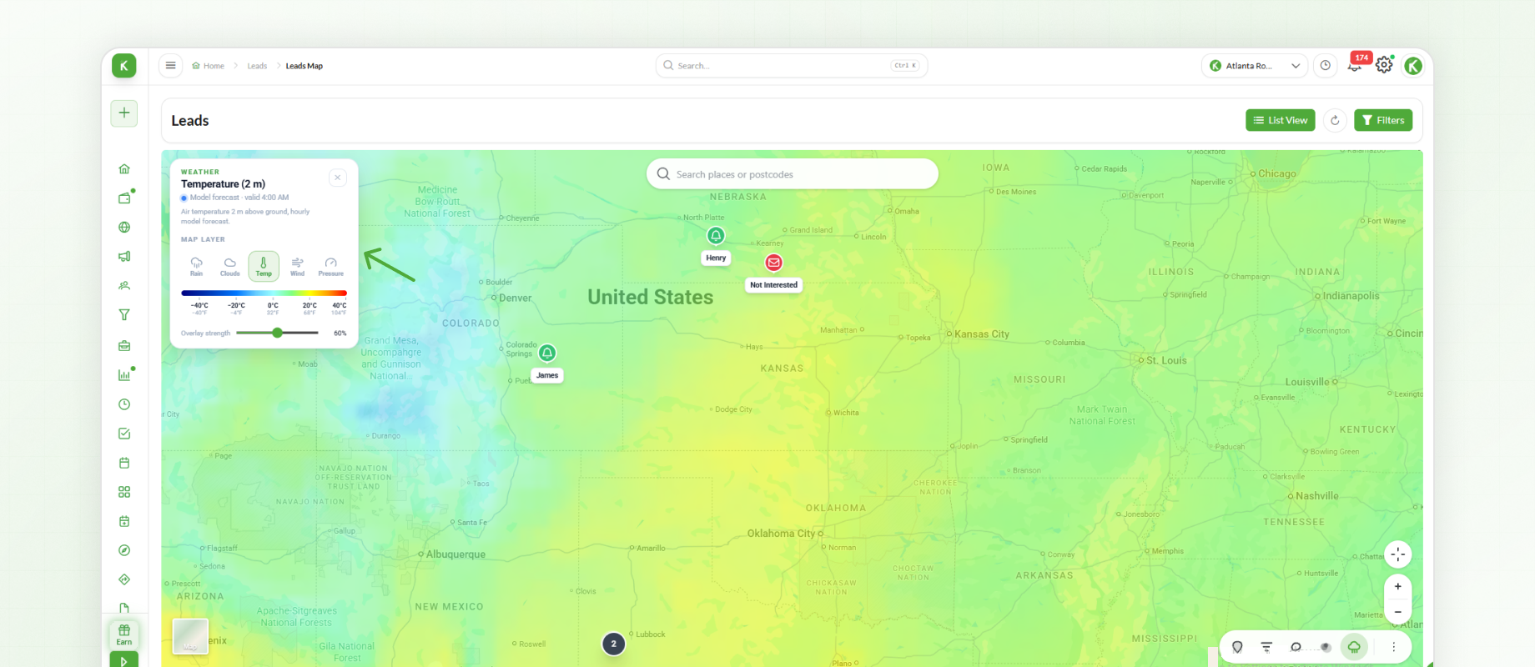The width and height of the screenshot is (1535, 667).
Task: Open the calendar-plus icon in sidebar
Action: pos(124,521)
